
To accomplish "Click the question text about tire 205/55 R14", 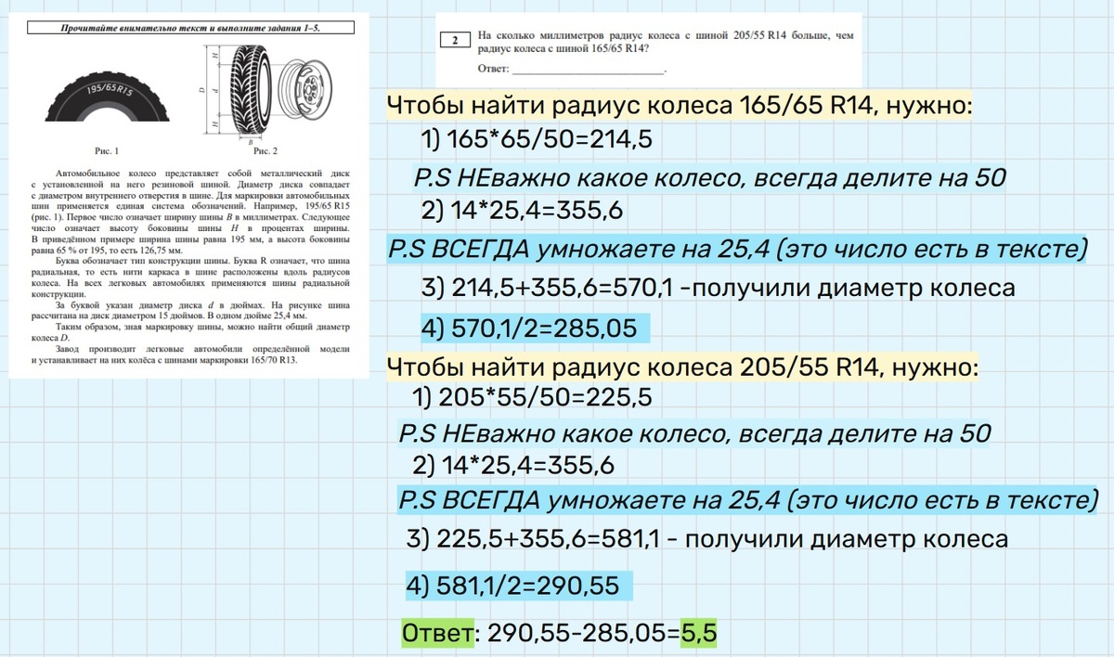I will [665, 43].
